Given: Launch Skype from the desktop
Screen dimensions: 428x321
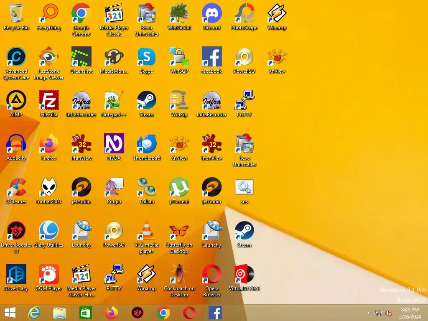Looking at the screenshot, I should point(147,61).
